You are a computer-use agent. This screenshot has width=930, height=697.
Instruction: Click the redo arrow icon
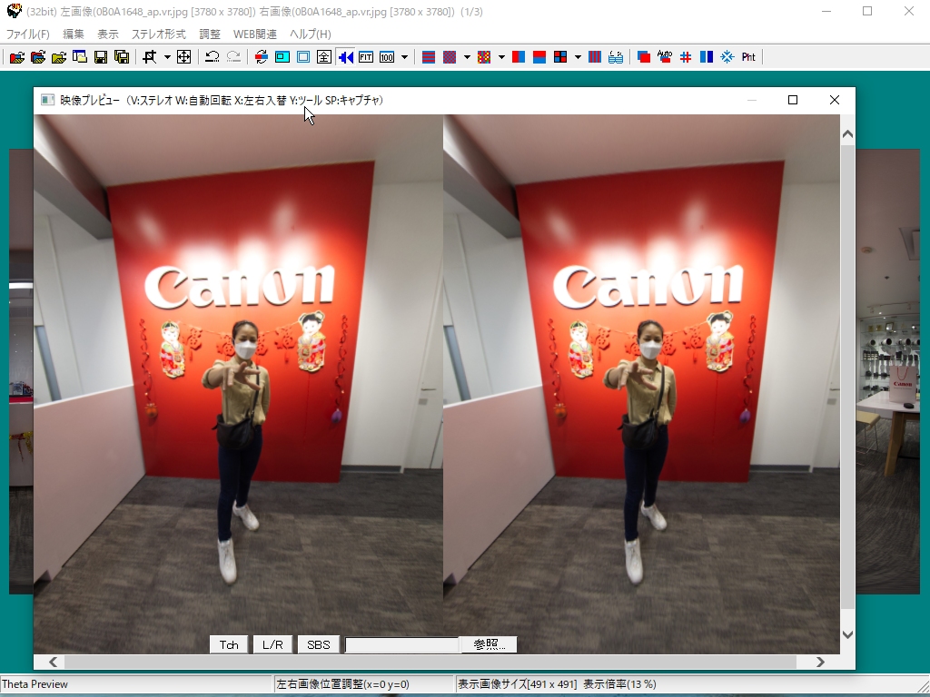tap(233, 57)
